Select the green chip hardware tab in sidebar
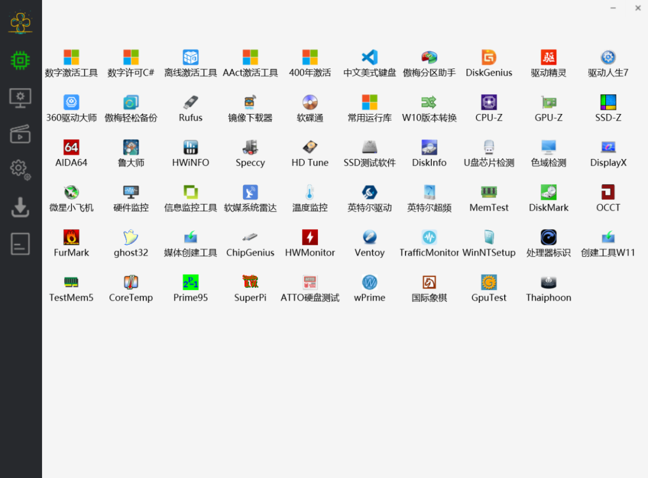This screenshot has height=478, width=648. [20, 61]
